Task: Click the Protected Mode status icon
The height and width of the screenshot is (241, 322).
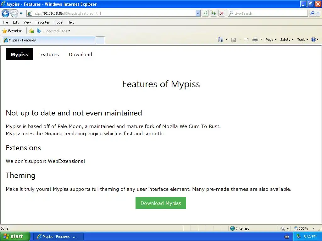Action: click(x=282, y=228)
